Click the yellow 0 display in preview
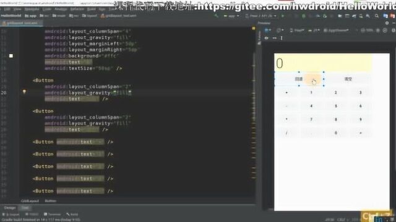Image resolution: width=396 pixels, height=222 pixels. 323,63
